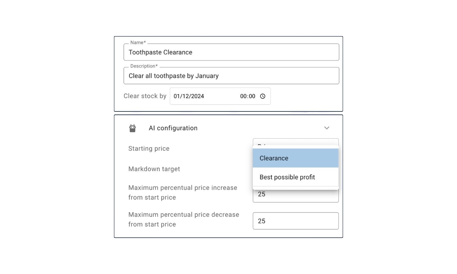Select the 00:00 time value

point(247,96)
